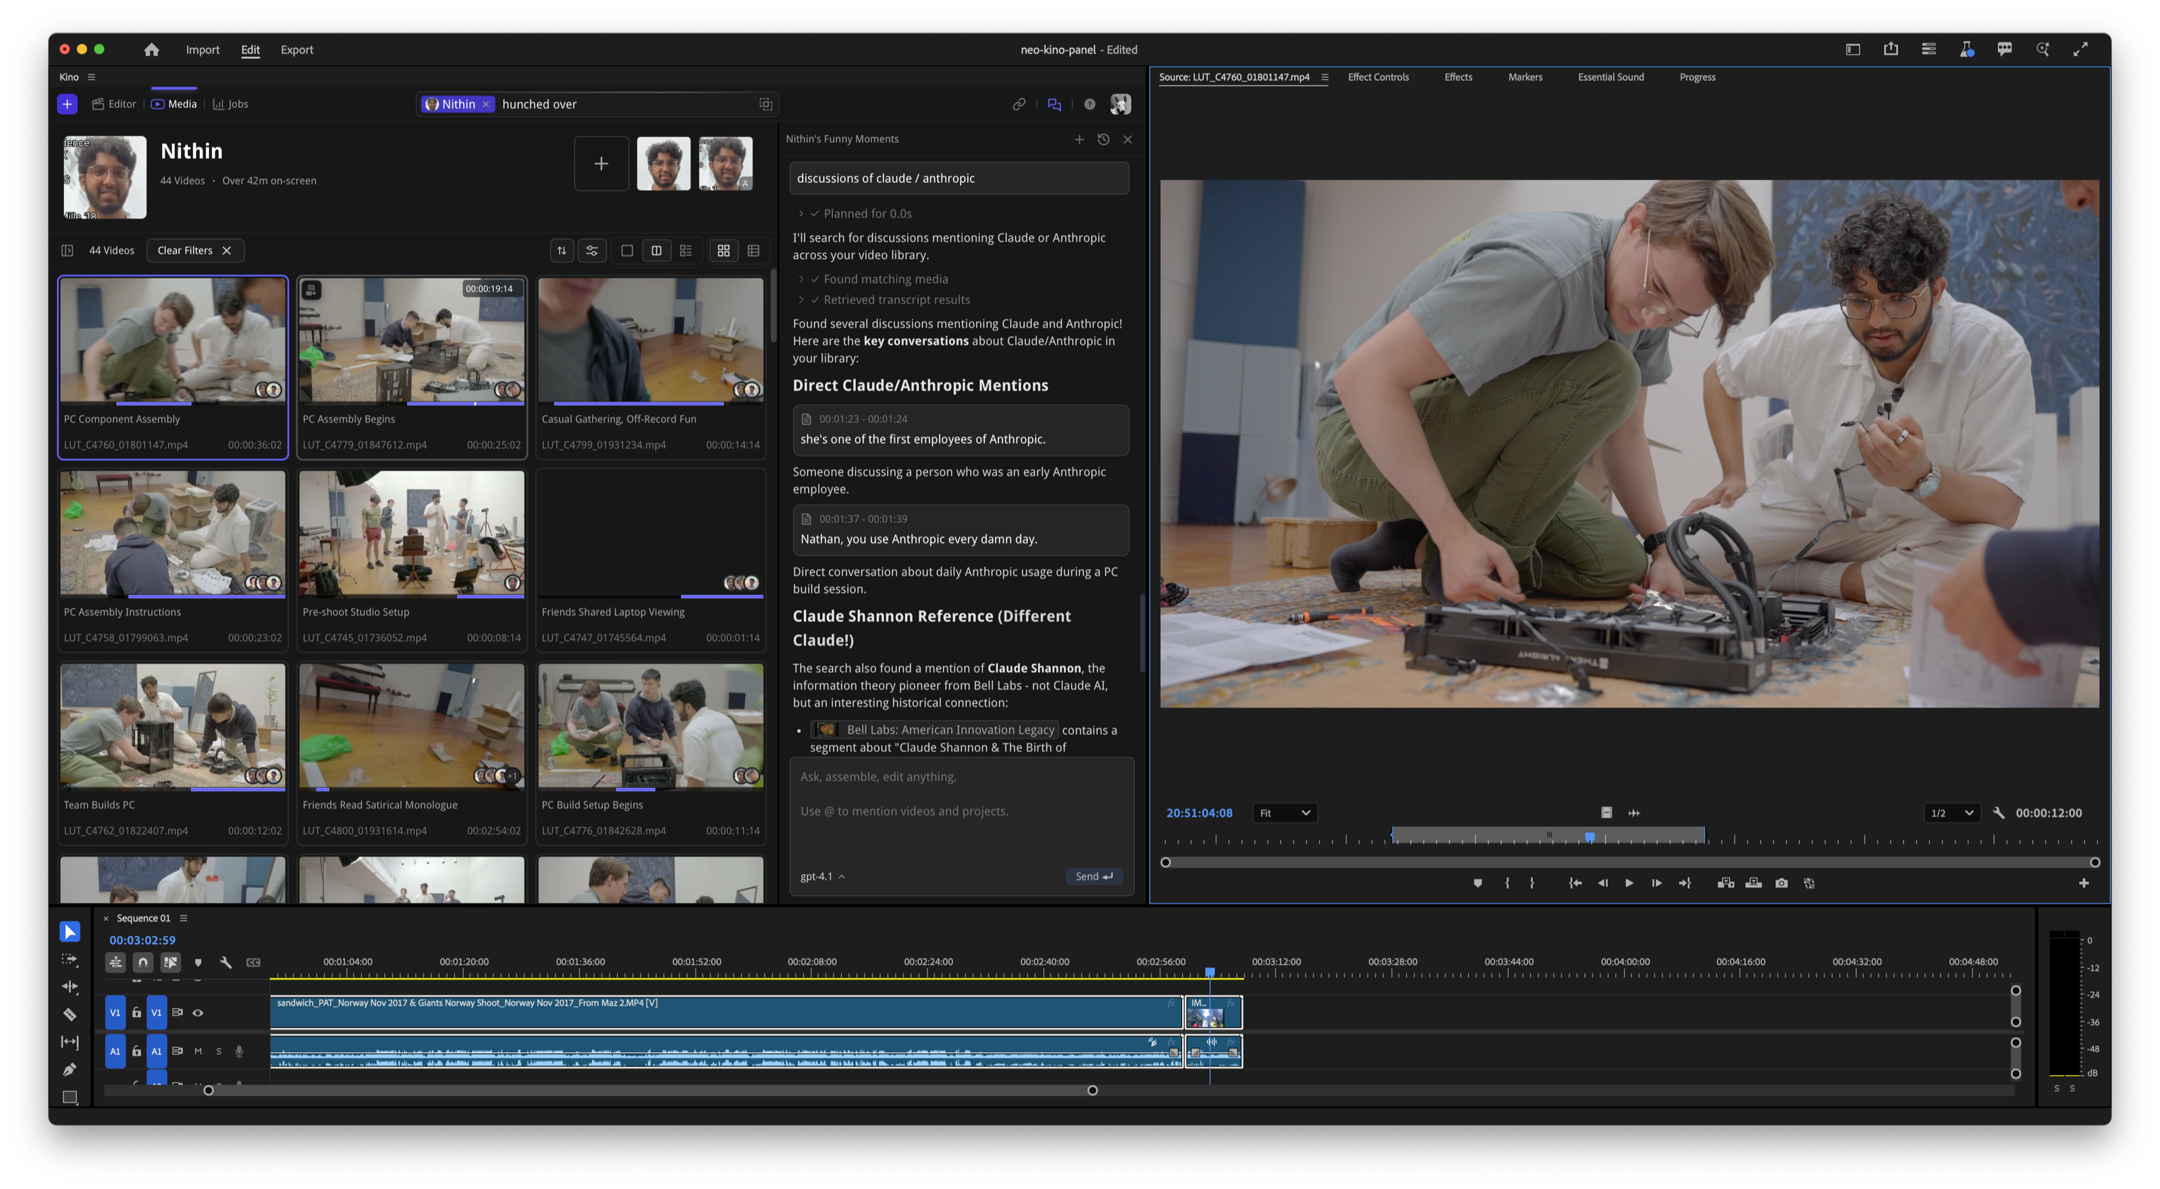Open timeline settings with the wrench icon
Viewport: 2160px width, 1189px height.
click(227, 962)
